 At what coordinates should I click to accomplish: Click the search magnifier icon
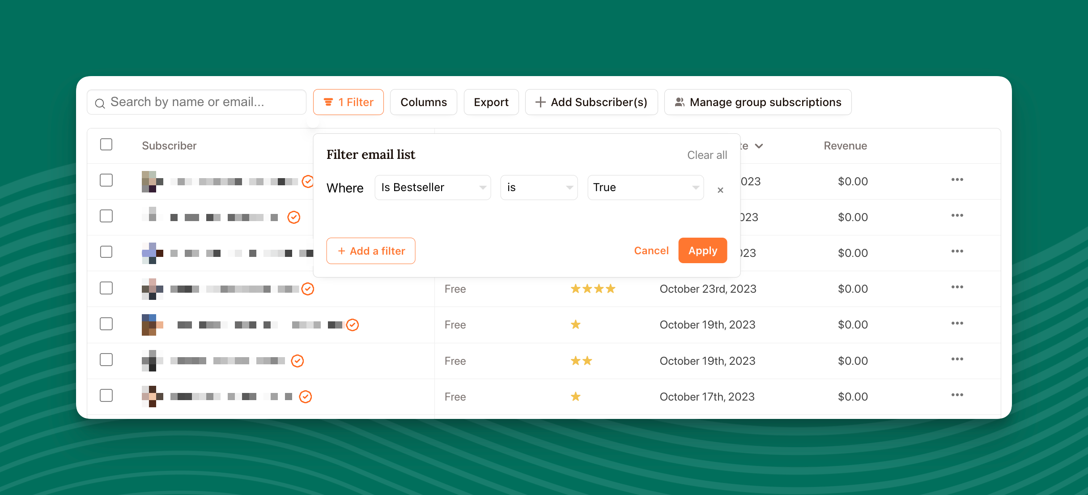tap(100, 103)
